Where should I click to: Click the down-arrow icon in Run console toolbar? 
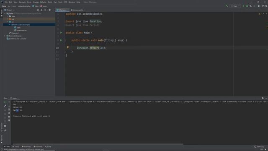click(x=9, y=106)
